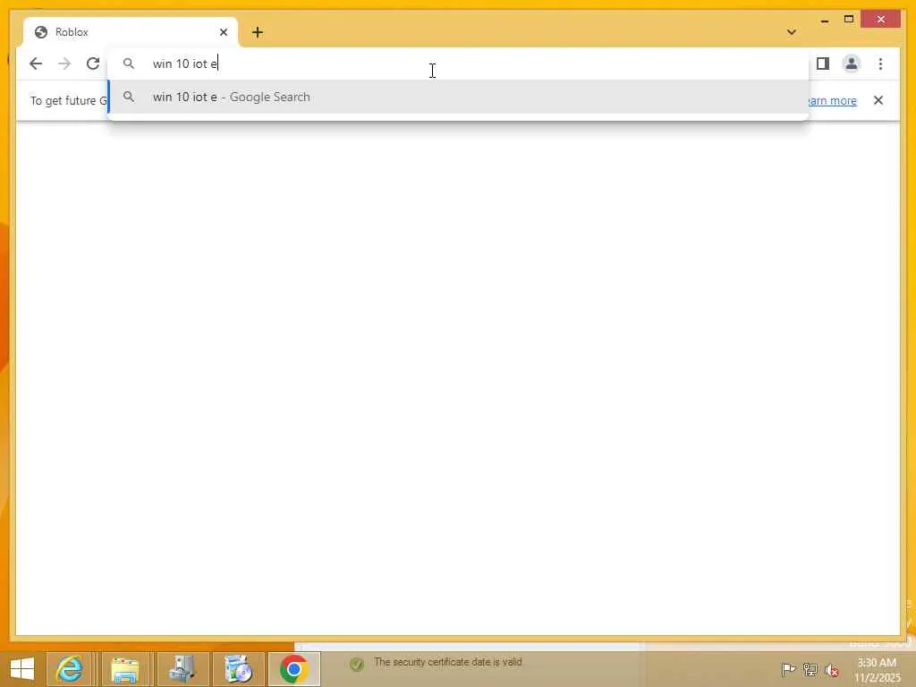Open the Windows Start button
Image resolution: width=916 pixels, height=687 pixels.
(x=22, y=669)
